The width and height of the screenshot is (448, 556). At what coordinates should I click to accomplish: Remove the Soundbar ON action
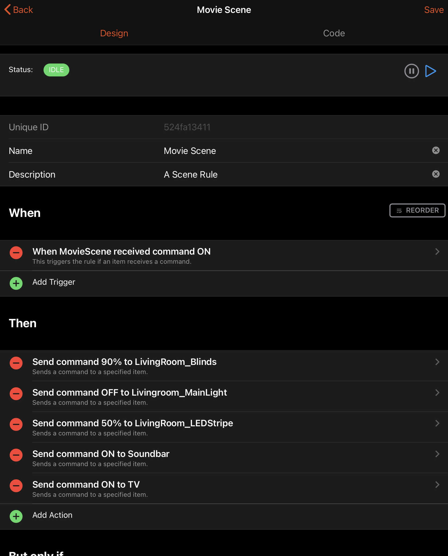click(x=16, y=455)
